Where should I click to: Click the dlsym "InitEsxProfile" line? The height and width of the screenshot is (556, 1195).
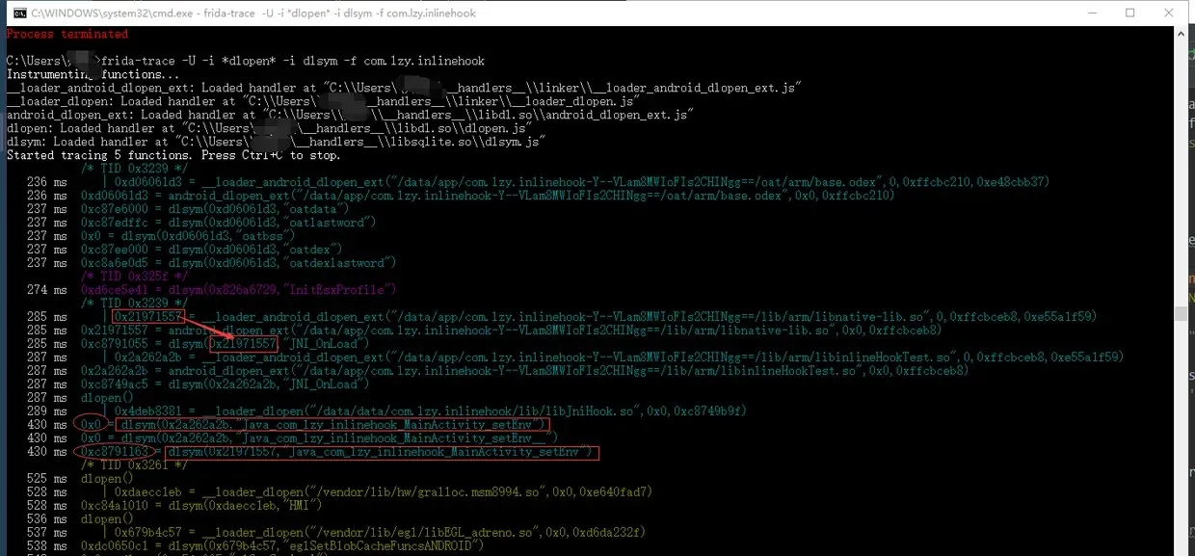(x=237, y=289)
